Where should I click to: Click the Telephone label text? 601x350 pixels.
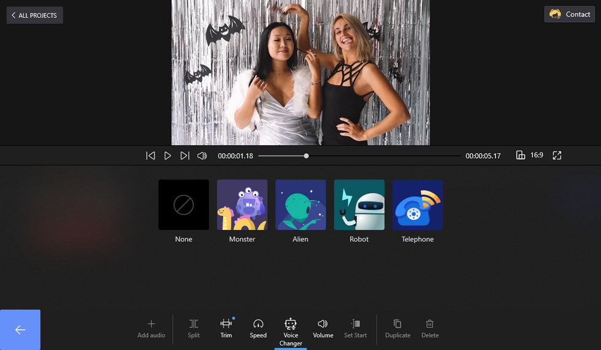pyautogui.click(x=418, y=239)
